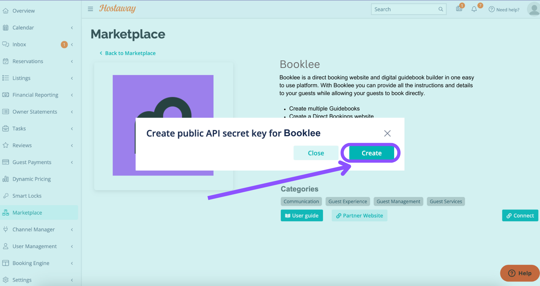Click the Listings list icon
The width and height of the screenshot is (540, 286).
pyautogui.click(x=5, y=78)
